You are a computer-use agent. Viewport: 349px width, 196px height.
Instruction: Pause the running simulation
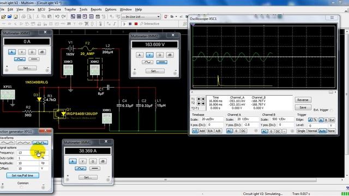point(130,24)
